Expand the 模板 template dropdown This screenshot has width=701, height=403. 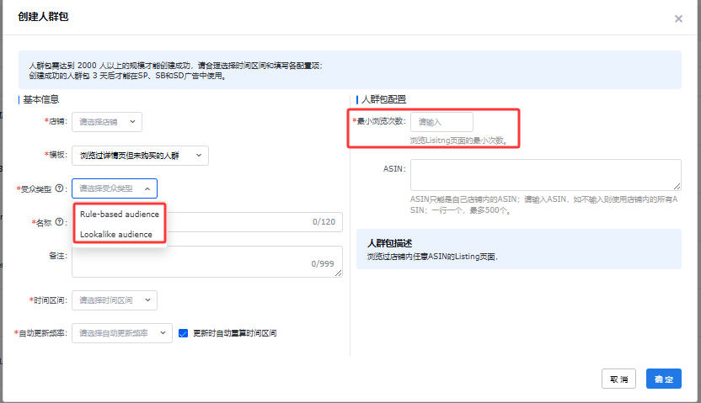click(140, 155)
